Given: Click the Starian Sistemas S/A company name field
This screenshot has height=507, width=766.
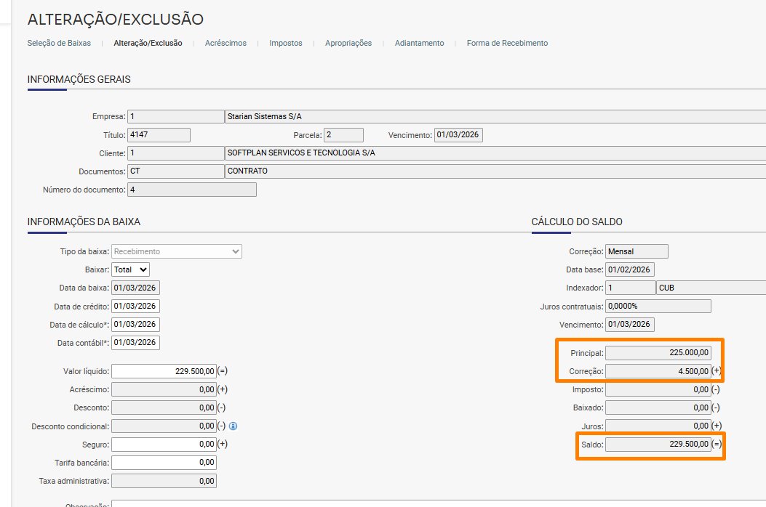Looking at the screenshot, I should coord(495,116).
